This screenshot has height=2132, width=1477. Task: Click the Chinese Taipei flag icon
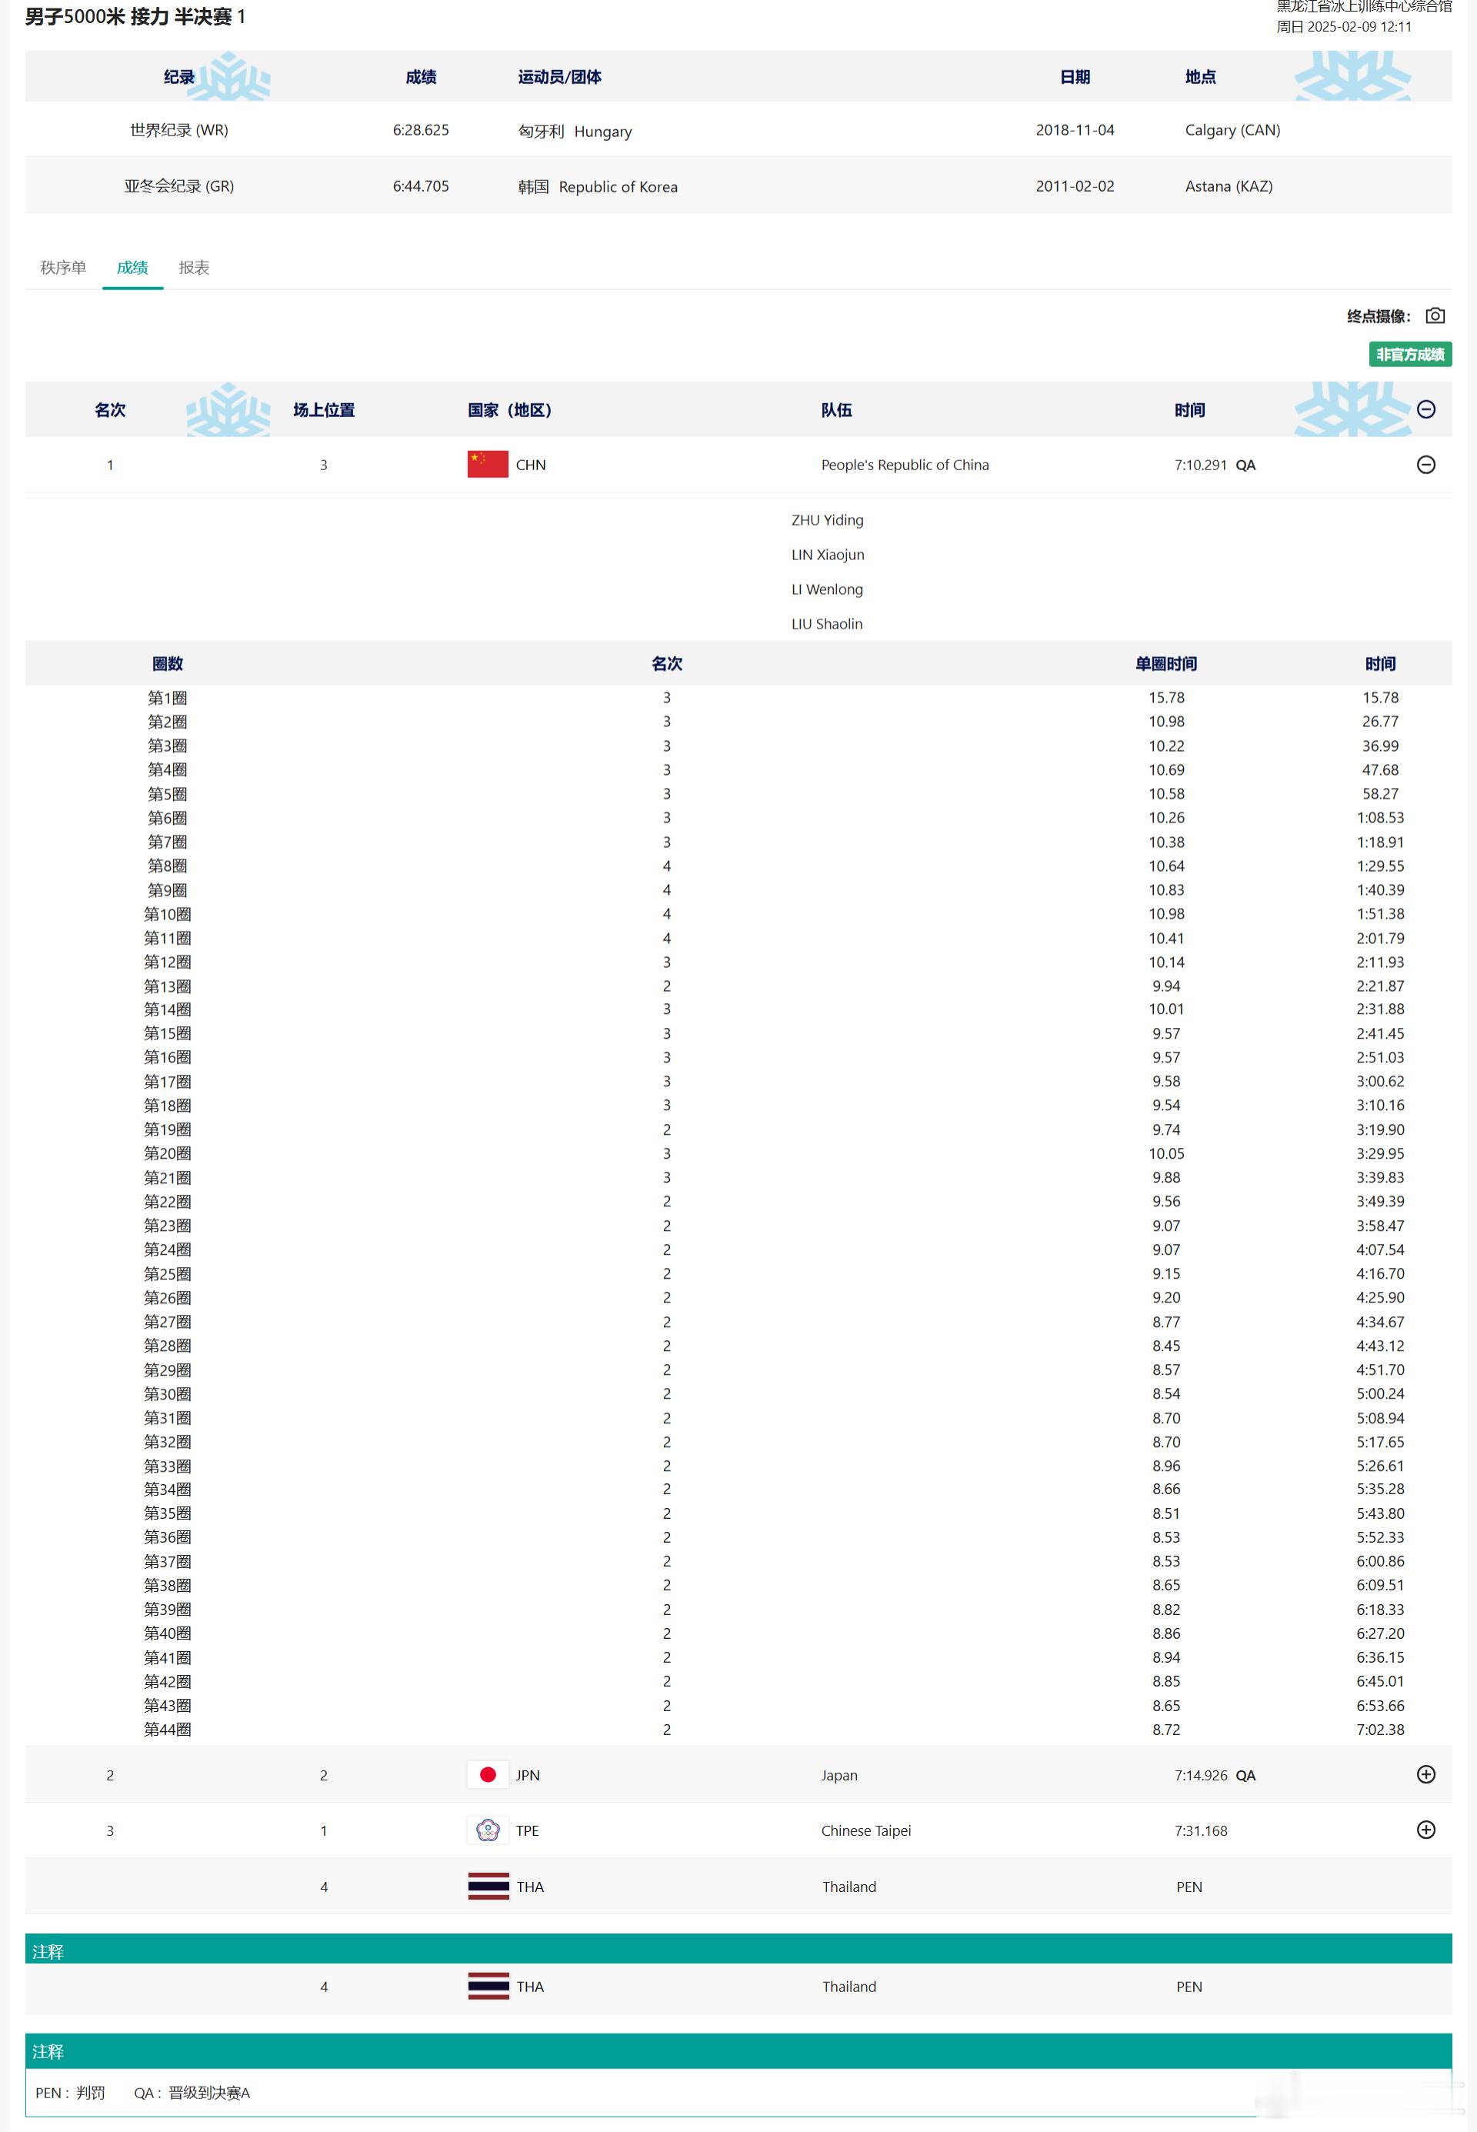pos(488,1830)
